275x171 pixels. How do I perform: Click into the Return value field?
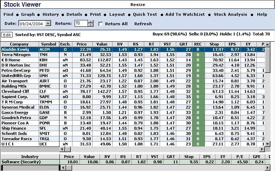pos(81,23)
